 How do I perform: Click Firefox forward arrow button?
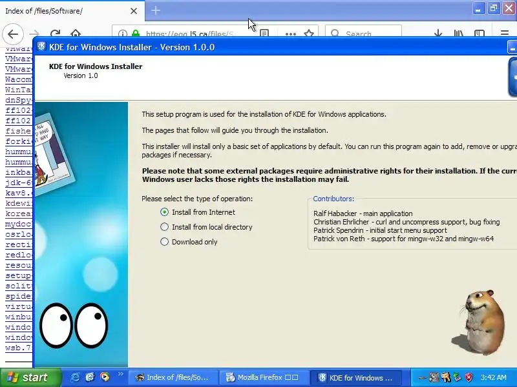34,34
